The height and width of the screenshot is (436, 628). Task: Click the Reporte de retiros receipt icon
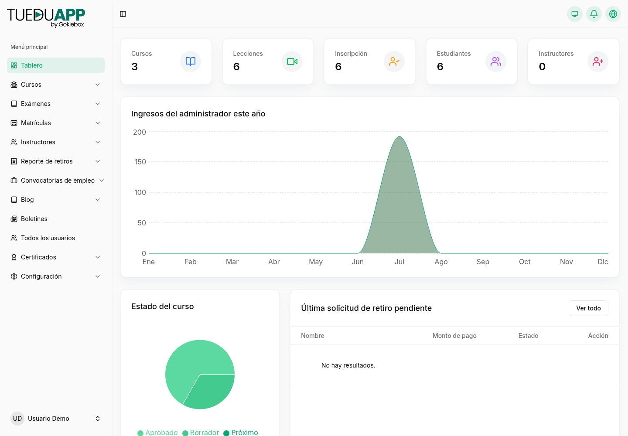click(14, 161)
